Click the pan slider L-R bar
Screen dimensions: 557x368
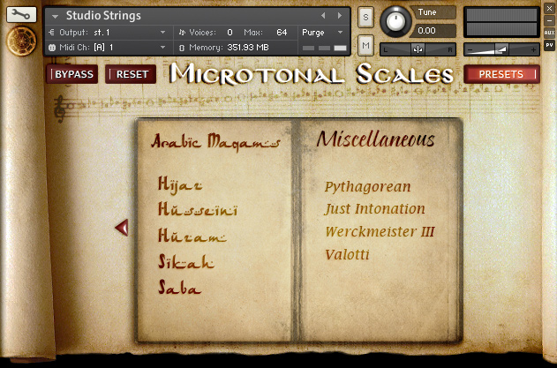[418, 49]
